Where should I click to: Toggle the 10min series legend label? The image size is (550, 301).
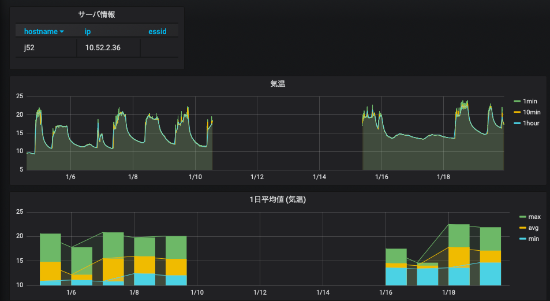tap(532, 112)
